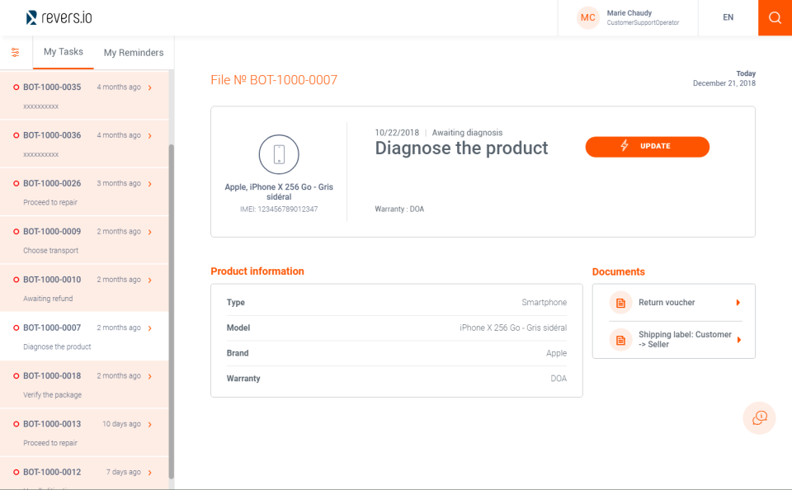The height and width of the screenshot is (490, 792).
Task: Click 'Awaiting refund' task status
Action: 48,299
